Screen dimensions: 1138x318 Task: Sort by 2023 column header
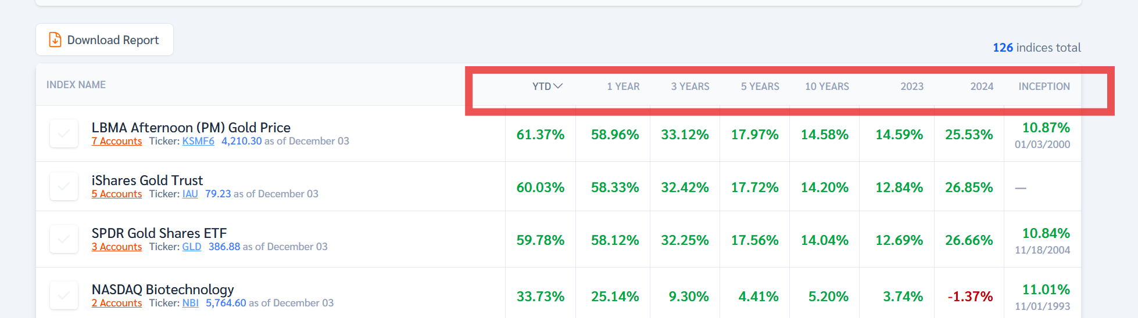point(912,86)
